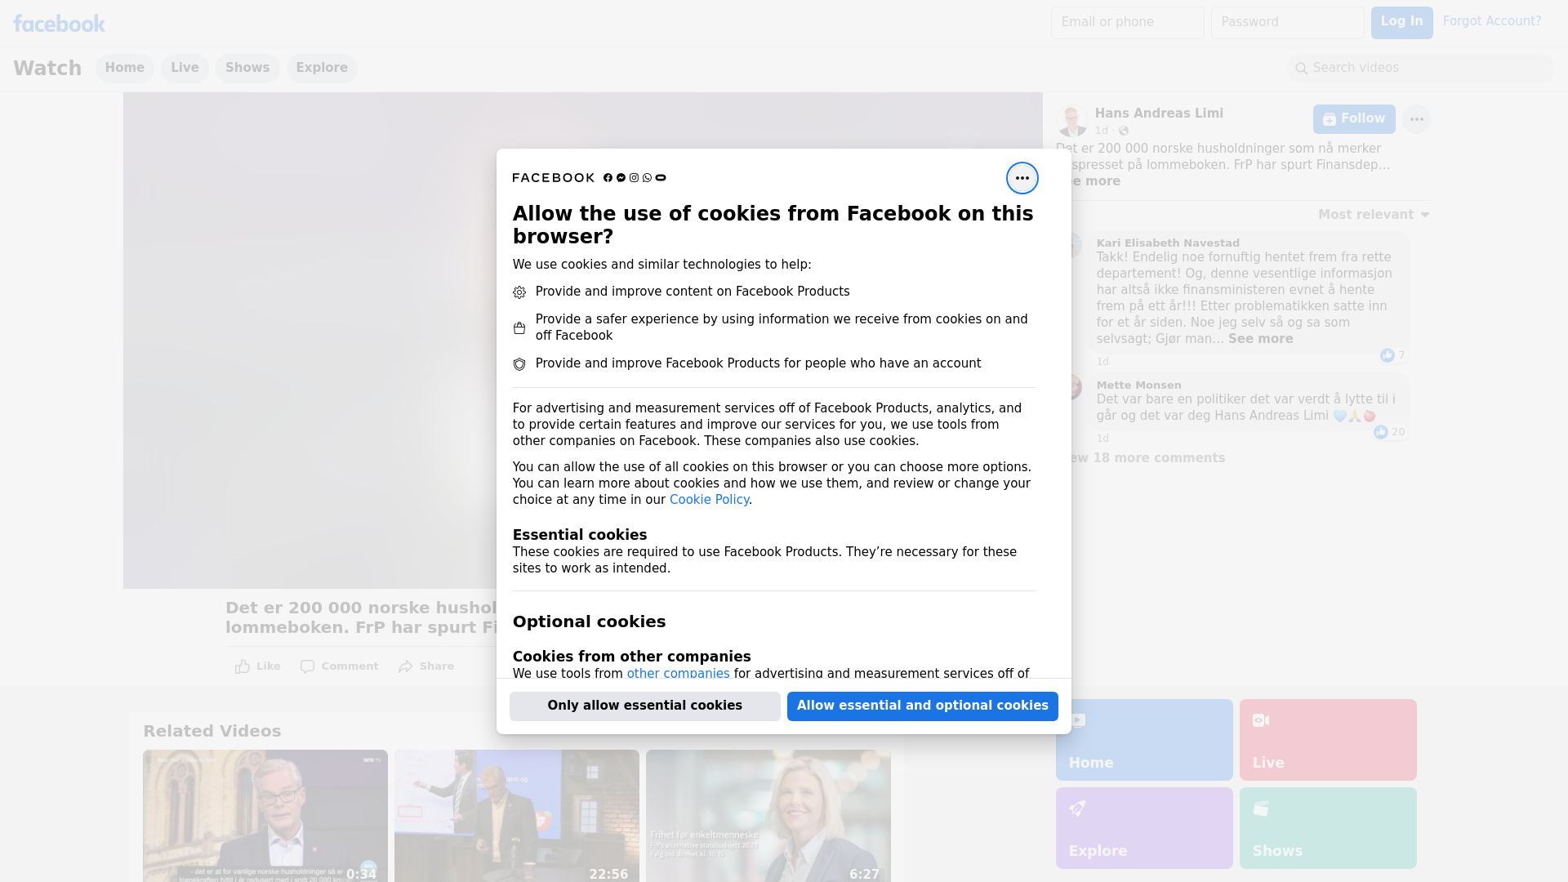Click the Share button below the video

click(x=426, y=666)
